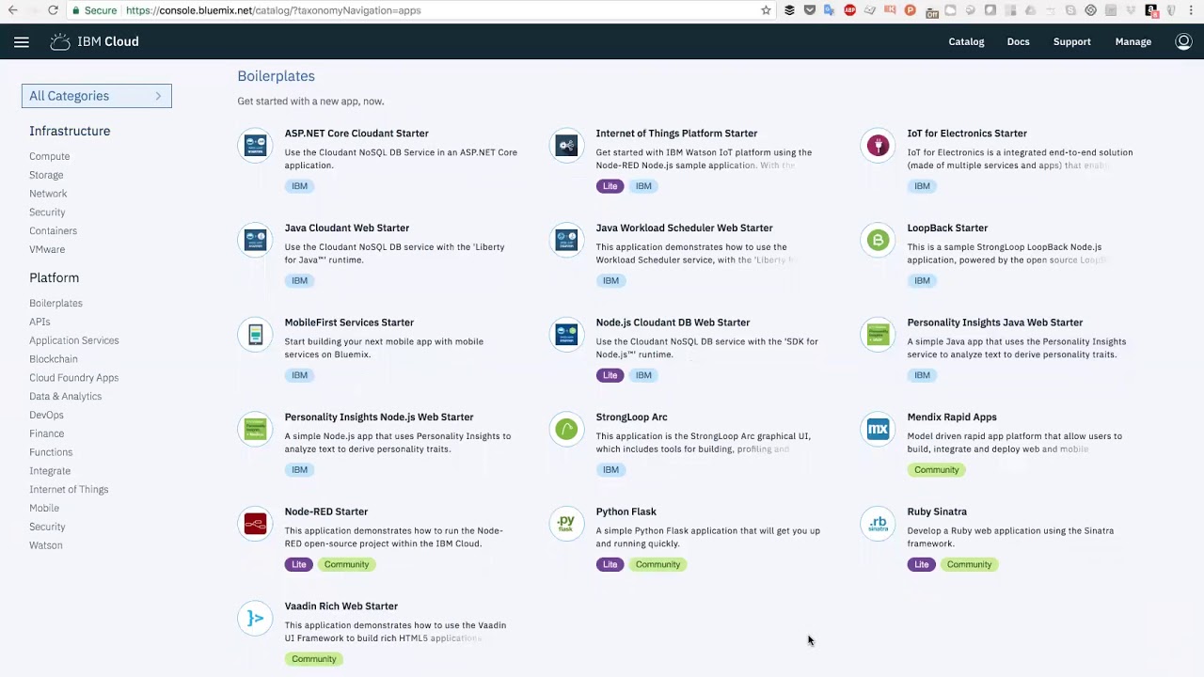Open the user account profile icon
Image resolution: width=1204 pixels, height=677 pixels.
coord(1183,41)
